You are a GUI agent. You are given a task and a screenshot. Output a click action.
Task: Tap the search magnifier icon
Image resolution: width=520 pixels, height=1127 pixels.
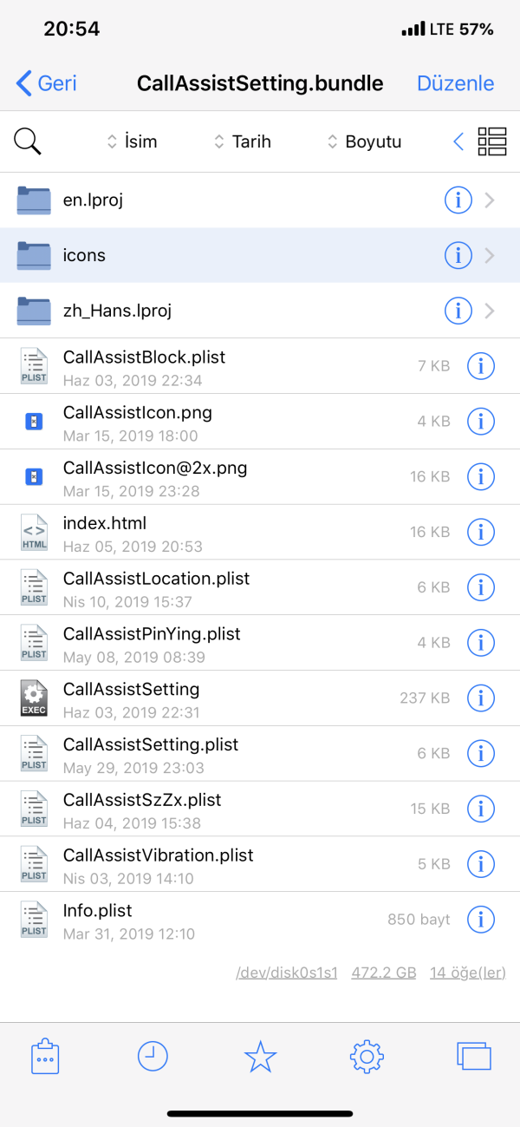tap(28, 141)
